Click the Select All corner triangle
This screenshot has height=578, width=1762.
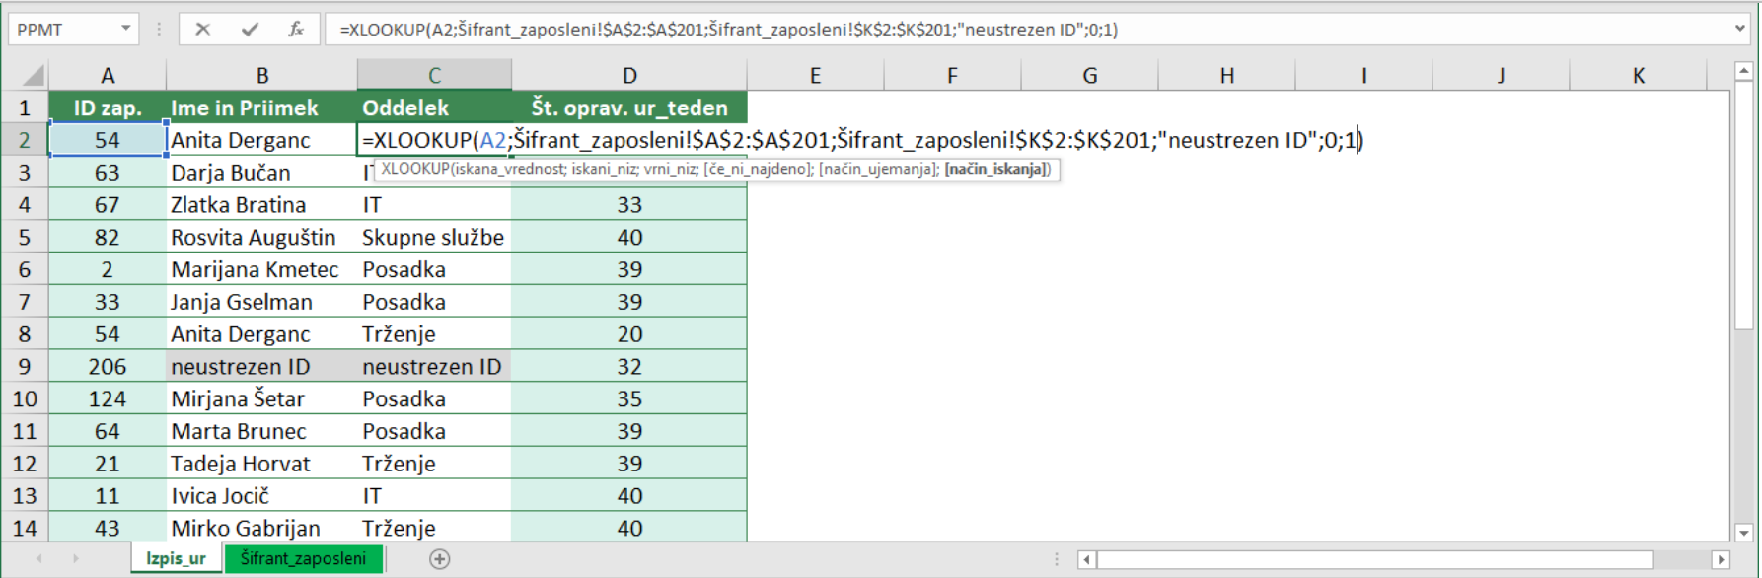tap(33, 76)
